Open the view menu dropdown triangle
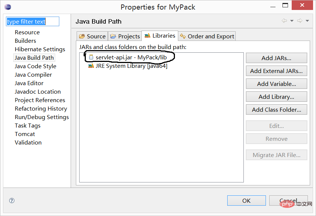316x216 pixels. (x=307, y=21)
